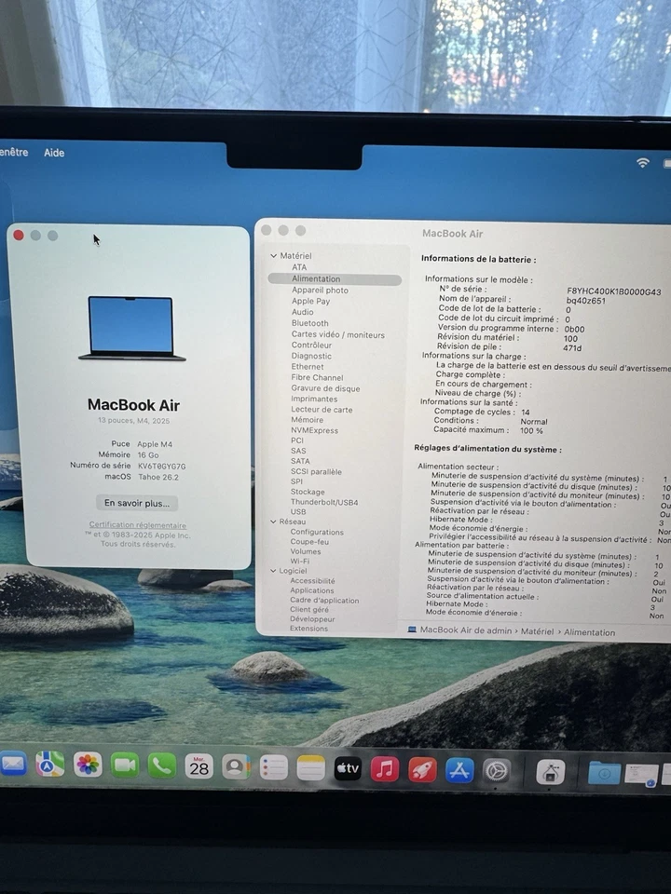671x894 pixels.
Task: Select Stockage in the sidebar
Action: (308, 492)
